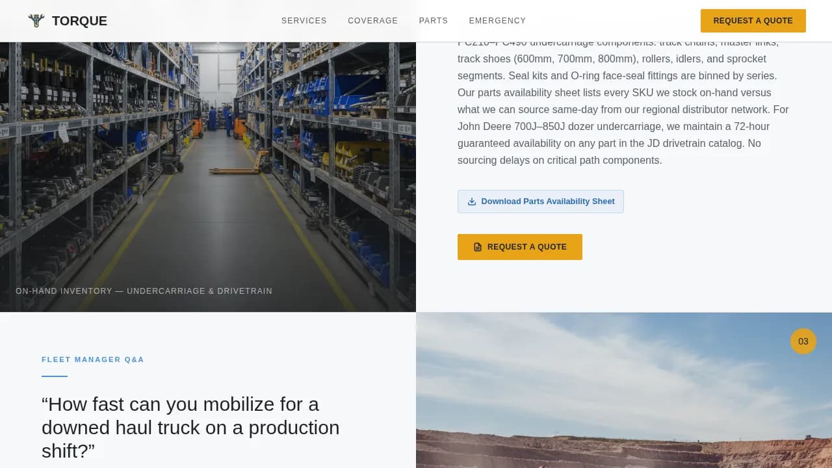This screenshot has width=832, height=468.
Task: Click the FLEET MANAGER Q&A label
Action: [x=93, y=359]
